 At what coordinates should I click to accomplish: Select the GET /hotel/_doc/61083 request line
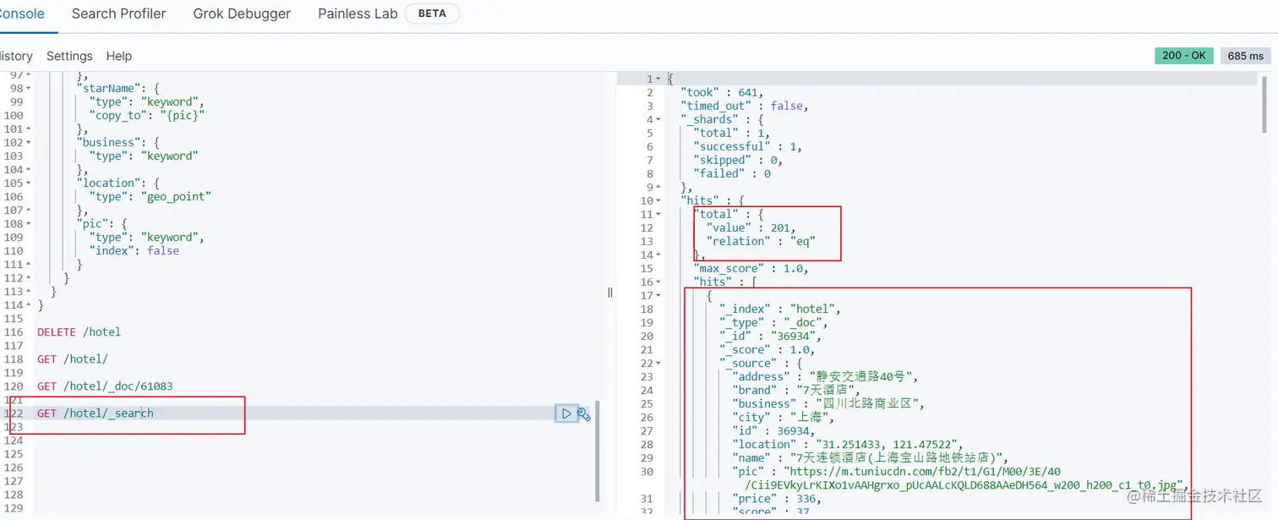point(105,386)
